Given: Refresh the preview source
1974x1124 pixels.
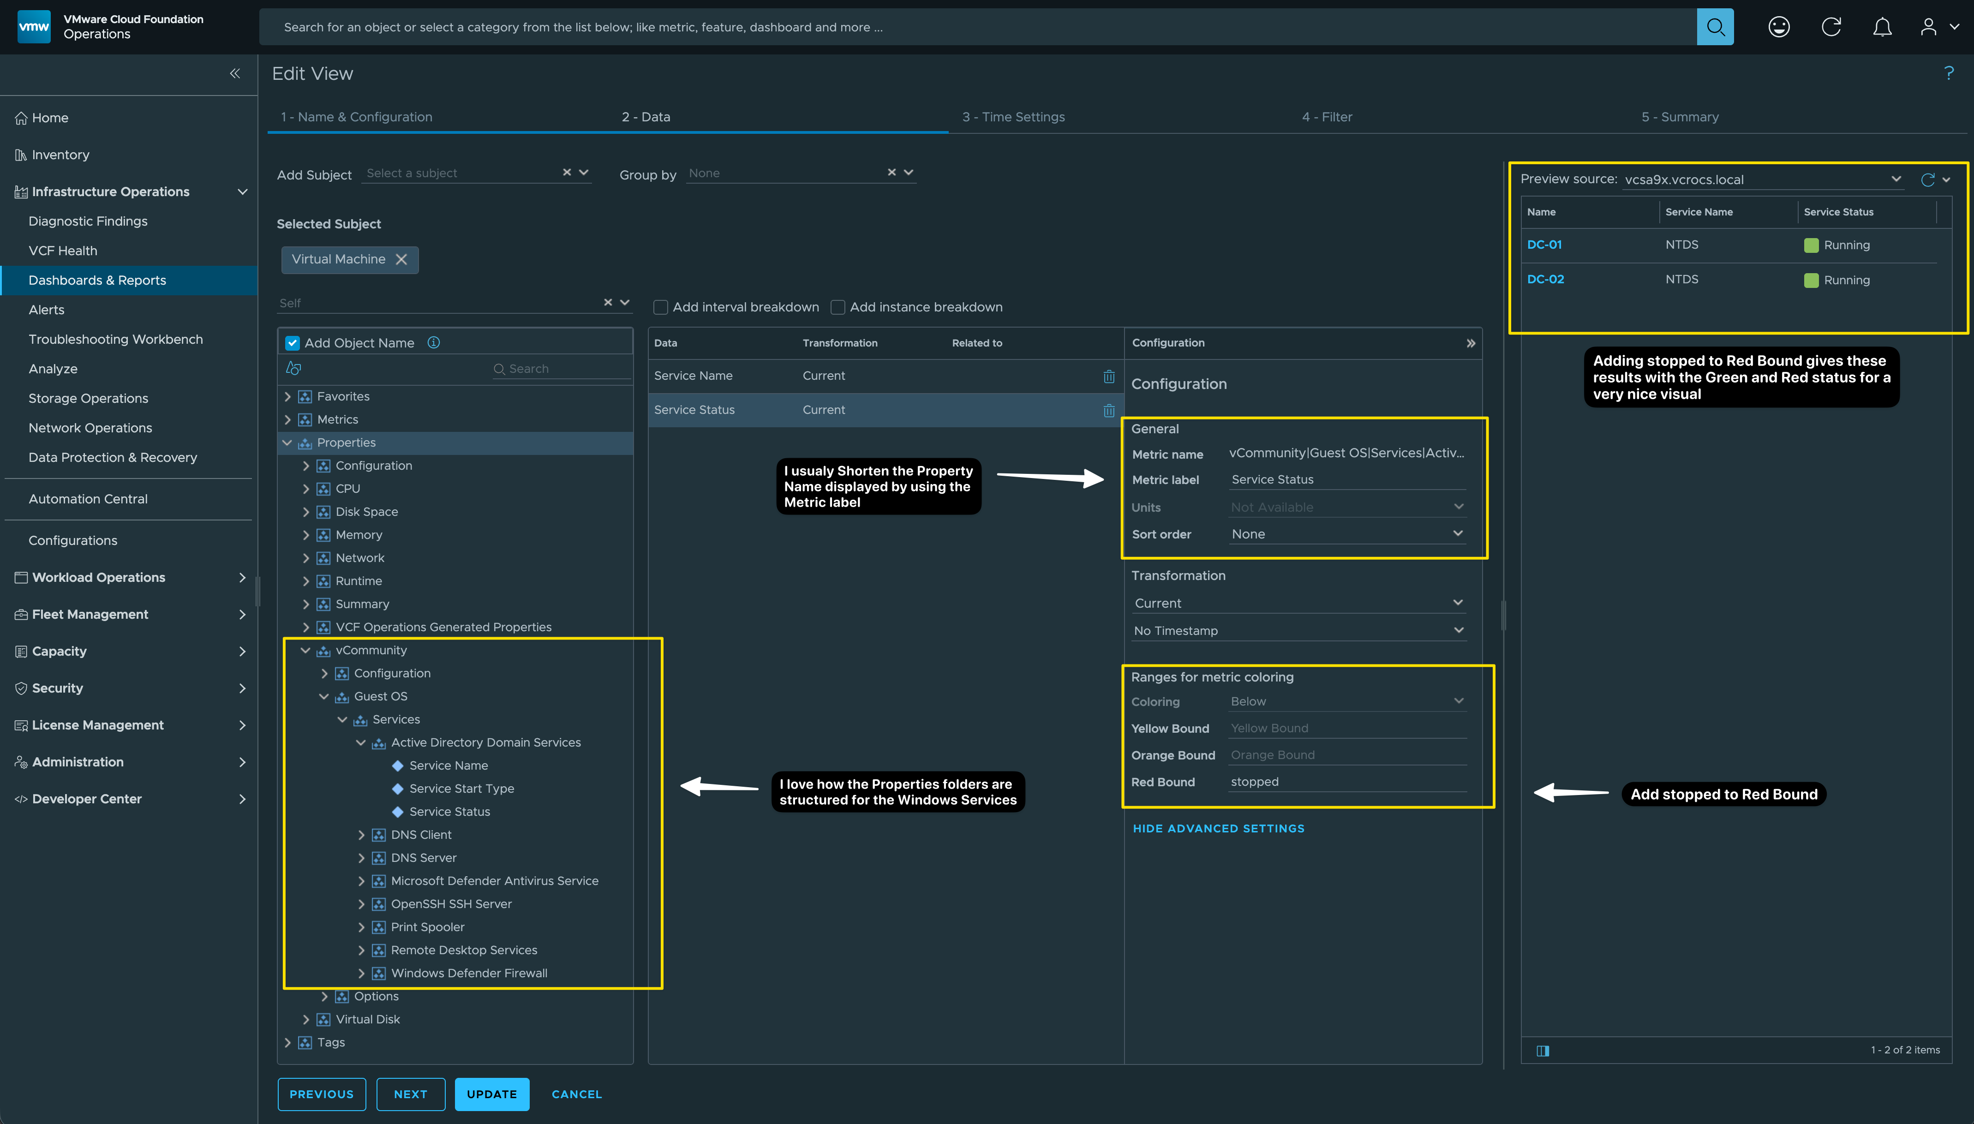Looking at the screenshot, I should coord(1927,179).
